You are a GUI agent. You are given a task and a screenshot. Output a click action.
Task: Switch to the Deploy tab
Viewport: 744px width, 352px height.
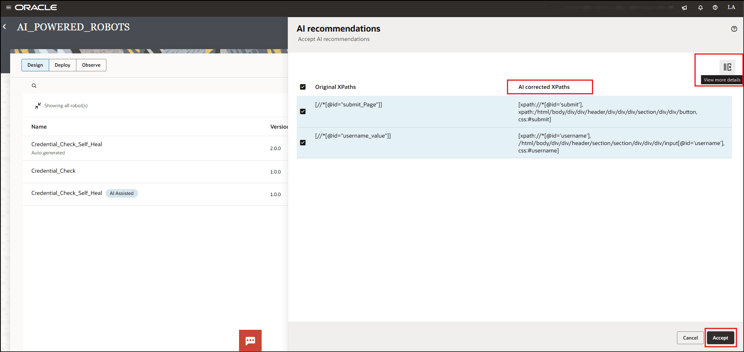pyautogui.click(x=62, y=65)
